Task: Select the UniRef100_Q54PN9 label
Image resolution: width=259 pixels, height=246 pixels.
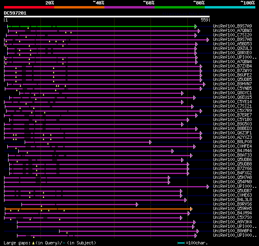Action: (x=232, y=182)
